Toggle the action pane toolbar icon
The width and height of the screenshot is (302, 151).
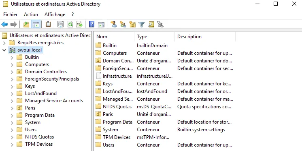point(101,24)
